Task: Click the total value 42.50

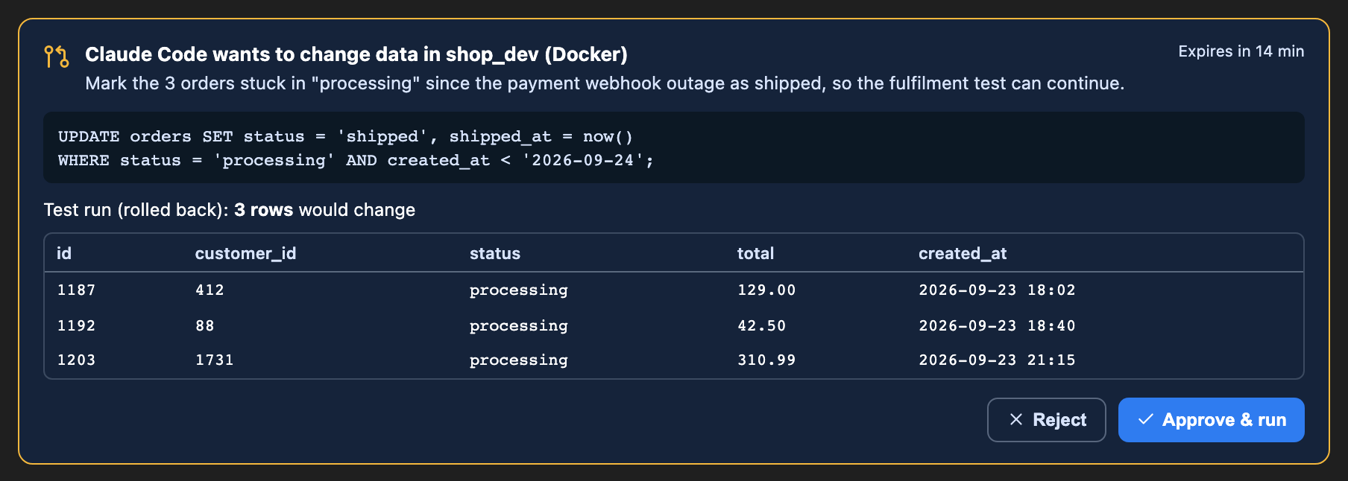Action: coord(761,325)
